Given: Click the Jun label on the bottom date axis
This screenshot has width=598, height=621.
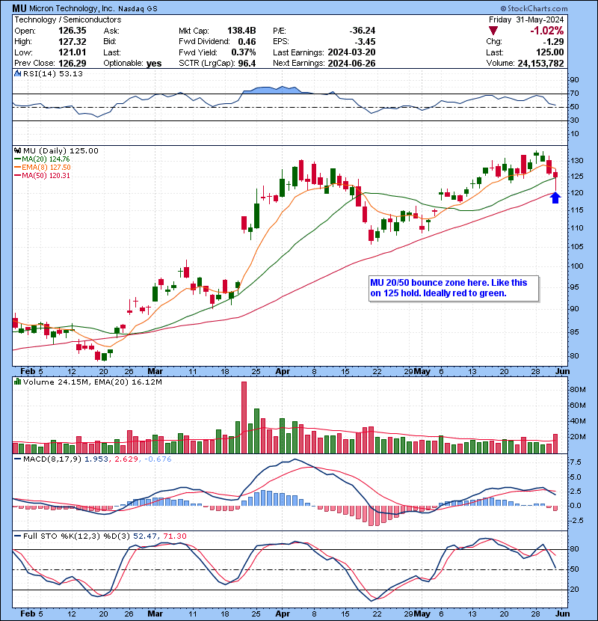Looking at the screenshot, I should [x=562, y=614].
